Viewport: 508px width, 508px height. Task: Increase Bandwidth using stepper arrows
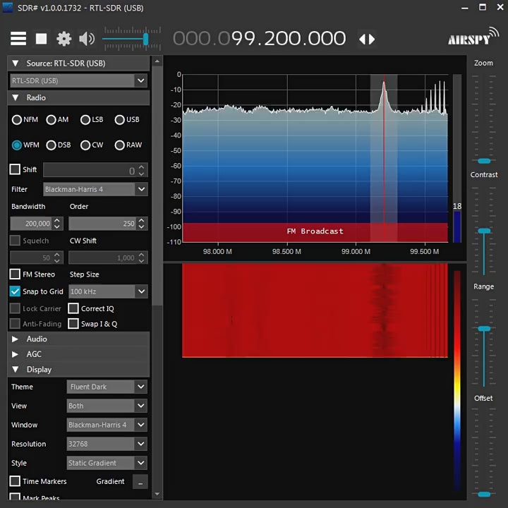tap(58, 220)
